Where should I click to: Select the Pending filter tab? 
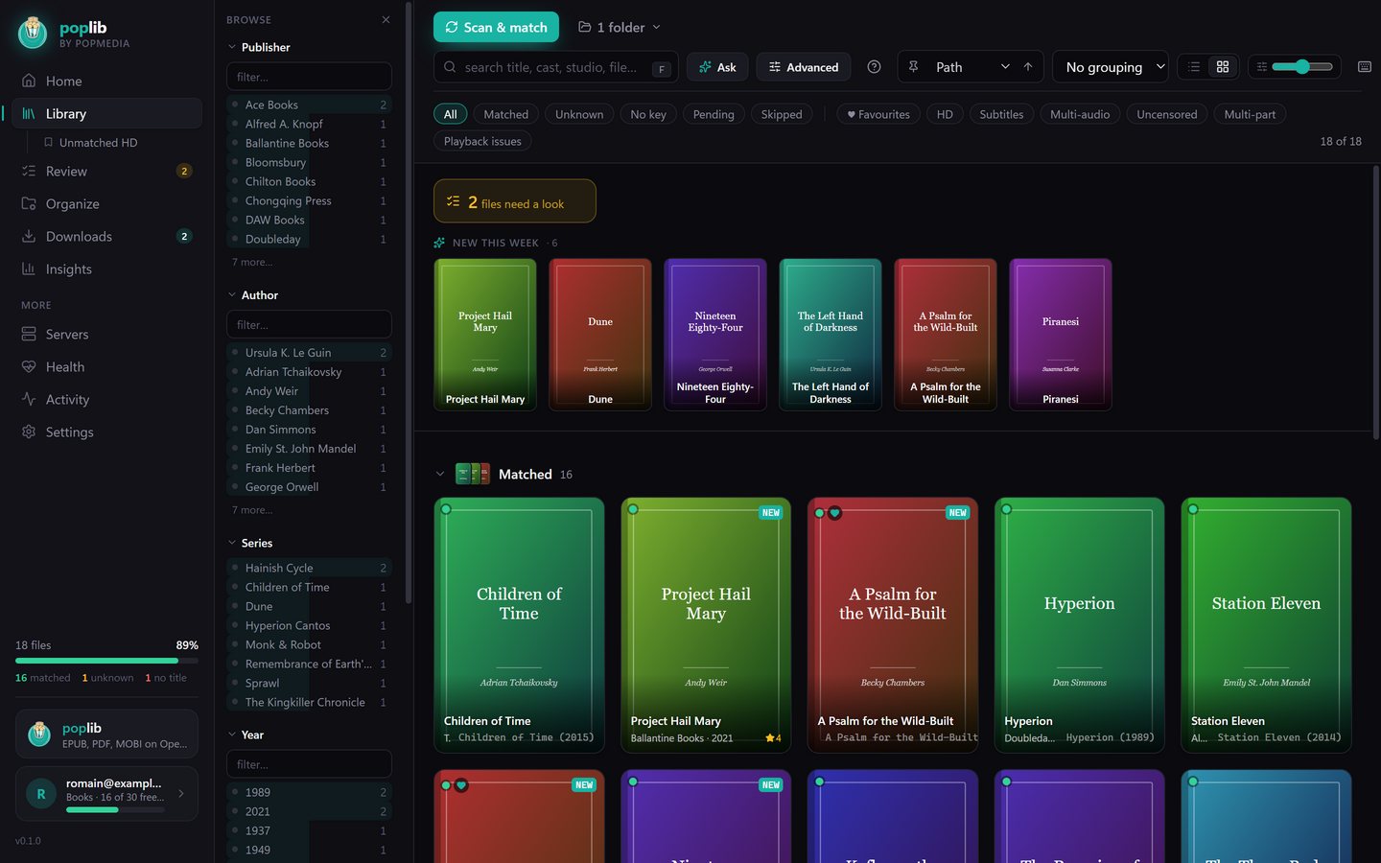[714, 114]
